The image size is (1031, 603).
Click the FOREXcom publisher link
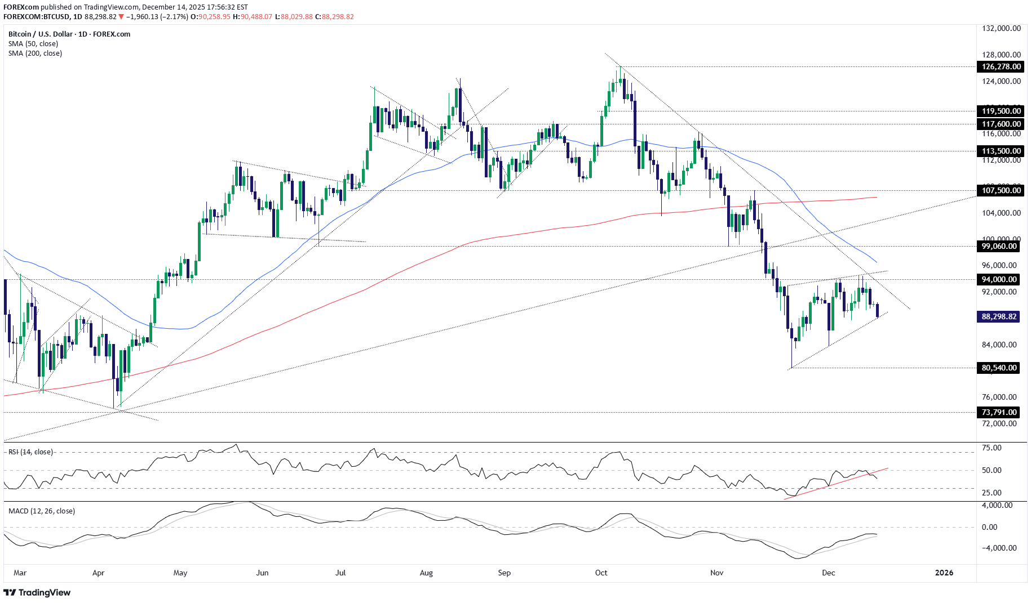20,7
